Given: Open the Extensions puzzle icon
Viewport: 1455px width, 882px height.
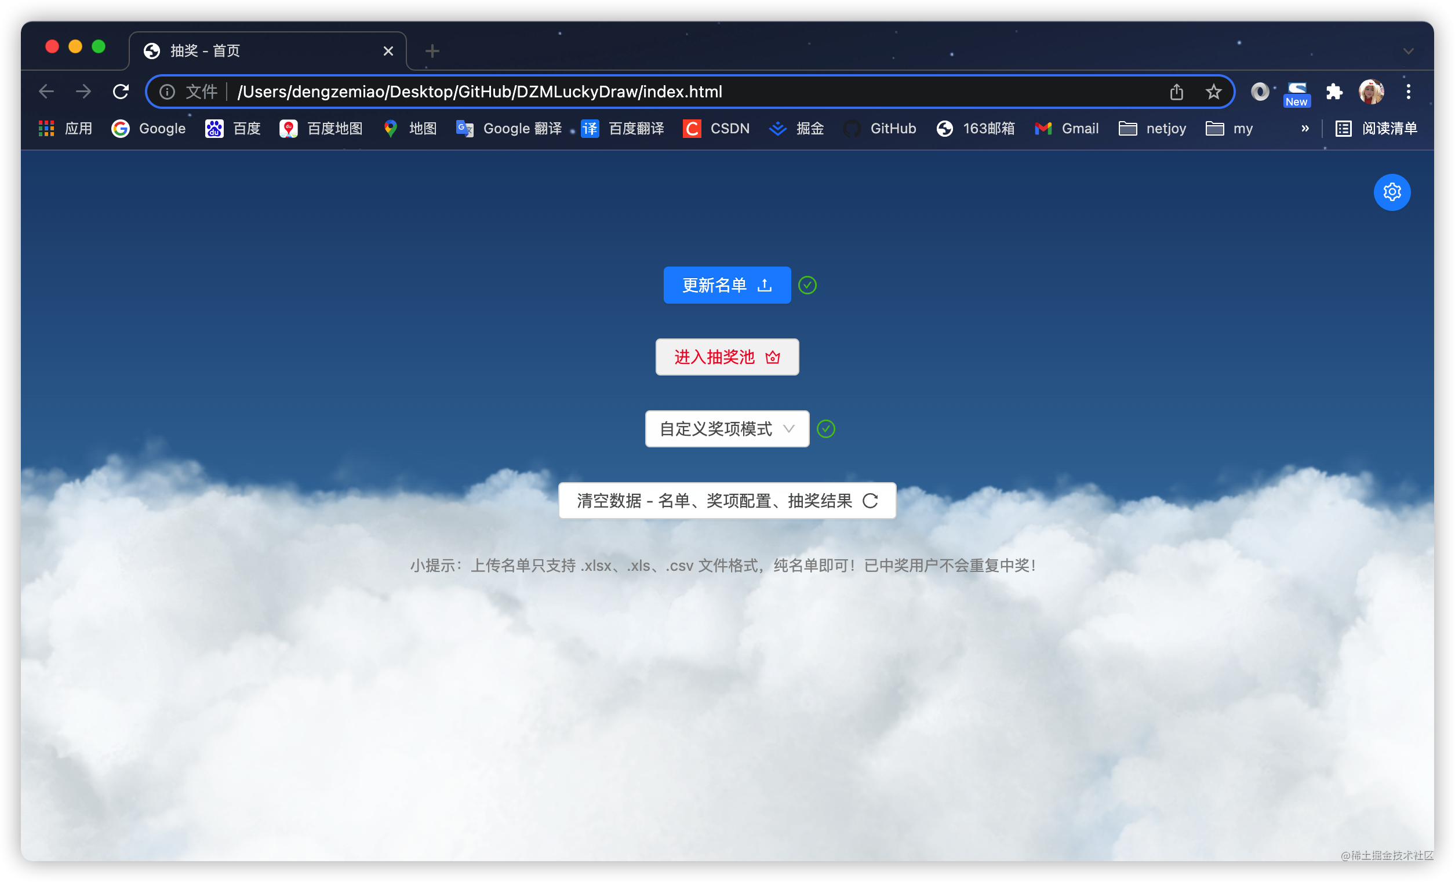Looking at the screenshot, I should click(1334, 92).
